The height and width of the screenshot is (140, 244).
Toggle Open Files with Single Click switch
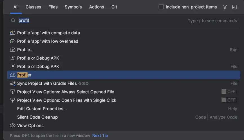[229, 100]
